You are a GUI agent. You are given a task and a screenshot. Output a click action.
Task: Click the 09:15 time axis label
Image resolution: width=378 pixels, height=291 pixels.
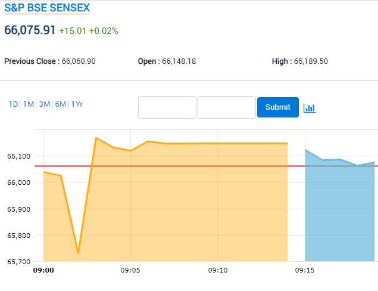(305, 270)
